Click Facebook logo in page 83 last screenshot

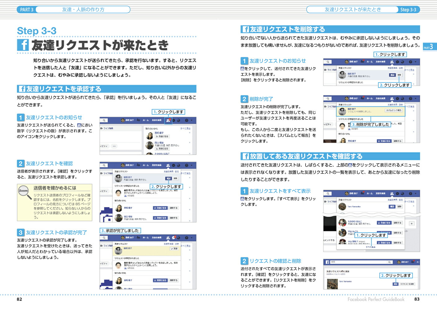point(327,262)
